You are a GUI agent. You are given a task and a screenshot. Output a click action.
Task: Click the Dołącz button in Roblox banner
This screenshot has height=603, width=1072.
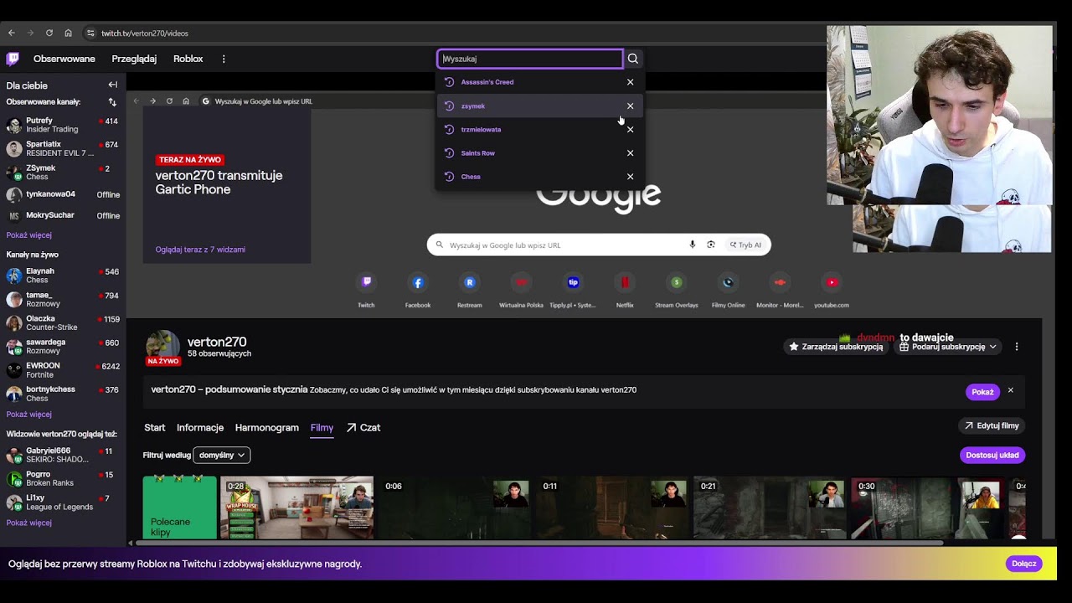(x=1024, y=564)
